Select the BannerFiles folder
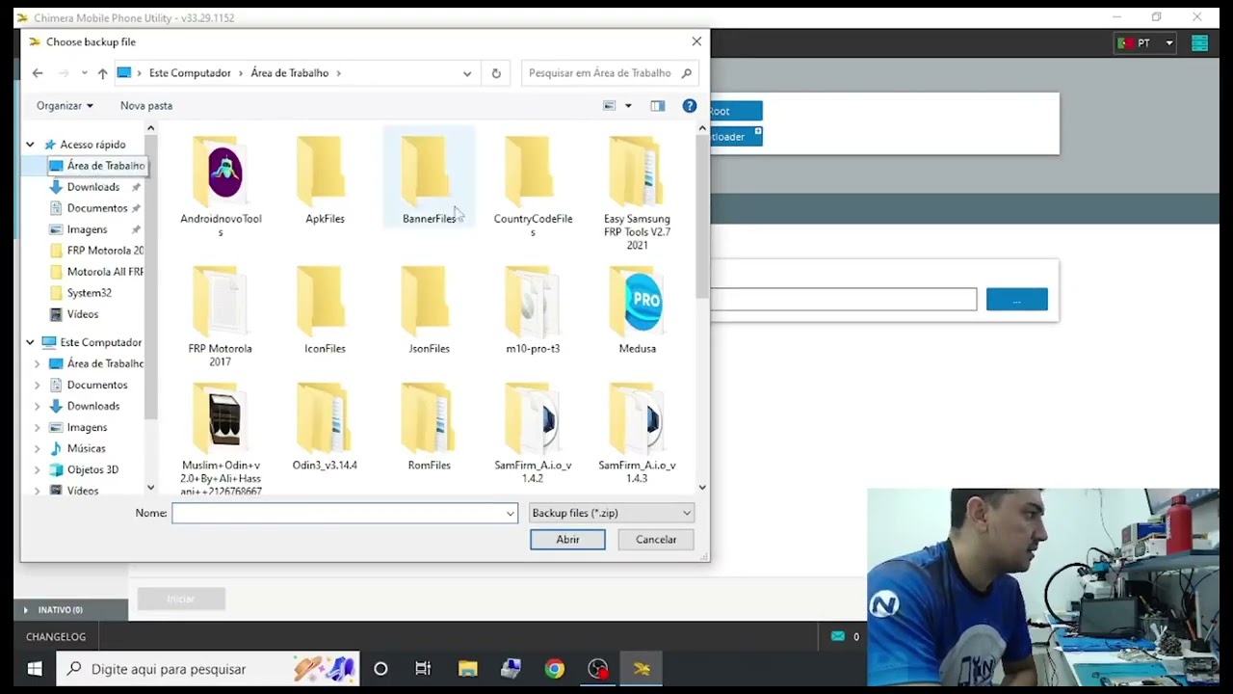The image size is (1233, 694). (x=429, y=179)
